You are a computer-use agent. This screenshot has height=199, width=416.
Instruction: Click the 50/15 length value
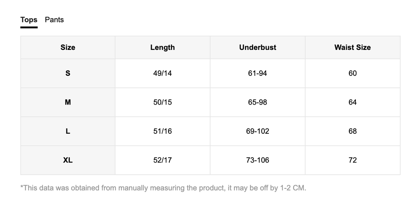[x=162, y=102]
